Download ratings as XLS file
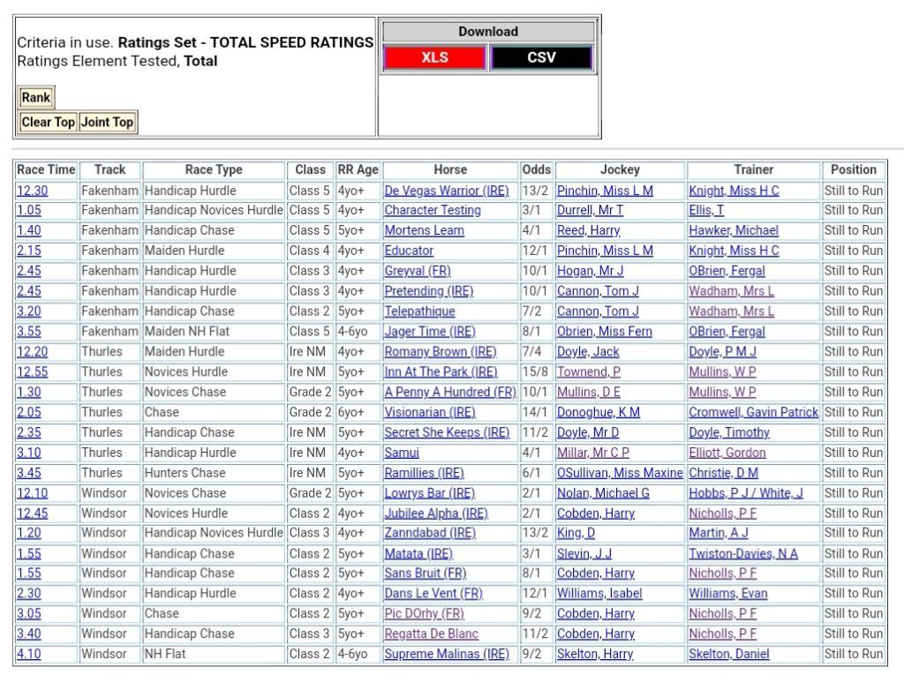The image size is (904, 682). [434, 58]
